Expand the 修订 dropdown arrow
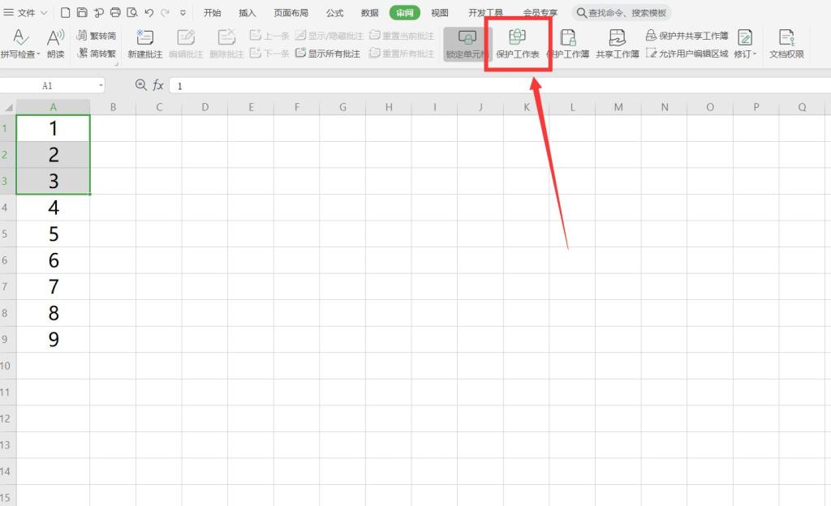The height and width of the screenshot is (506, 831). pyautogui.click(x=755, y=54)
